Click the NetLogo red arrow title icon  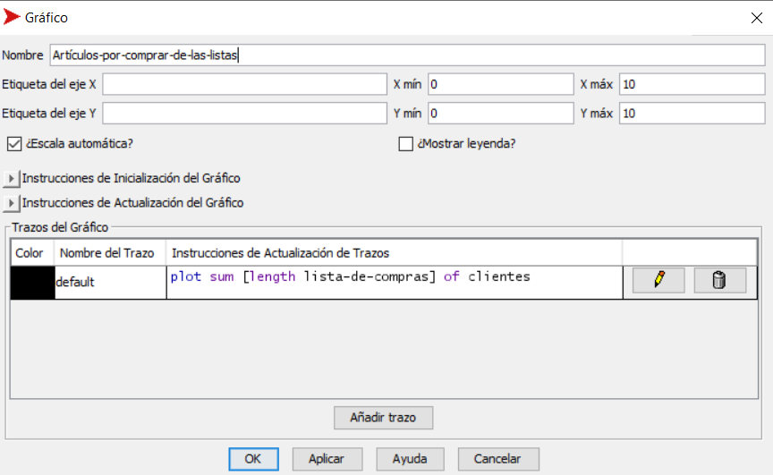[13, 17]
